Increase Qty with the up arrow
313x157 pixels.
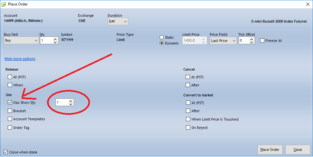point(55,39)
